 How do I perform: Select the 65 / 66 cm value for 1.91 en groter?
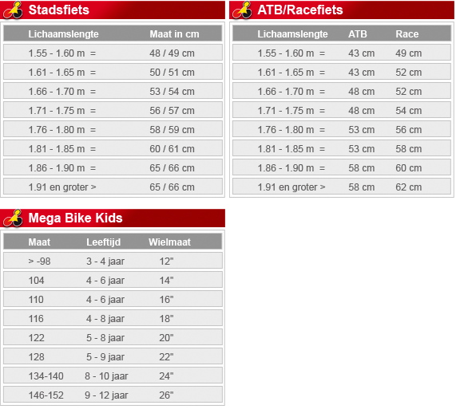click(x=172, y=187)
